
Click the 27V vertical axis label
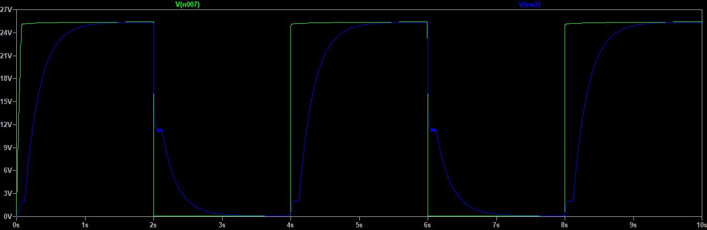coord(7,9)
